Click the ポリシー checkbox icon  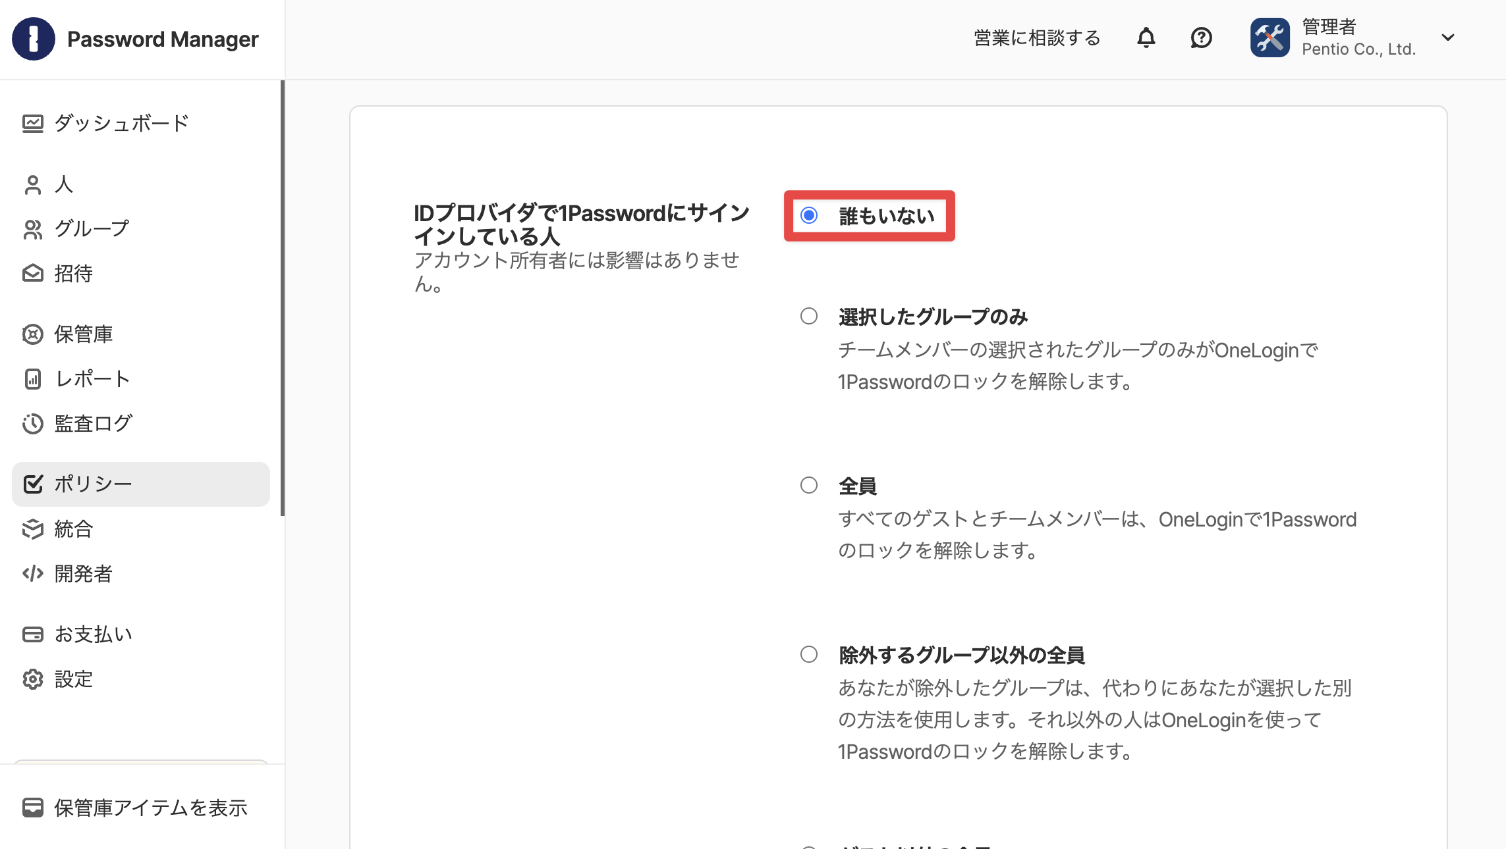pyautogui.click(x=33, y=484)
